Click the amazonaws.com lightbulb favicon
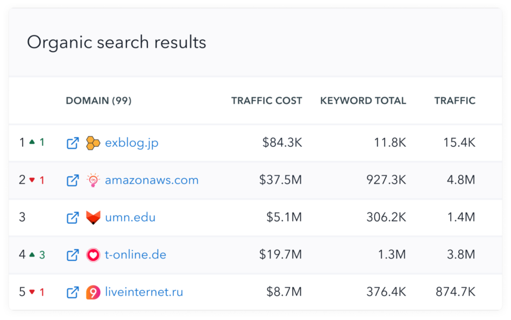The width and height of the screenshot is (511, 320). 93,180
